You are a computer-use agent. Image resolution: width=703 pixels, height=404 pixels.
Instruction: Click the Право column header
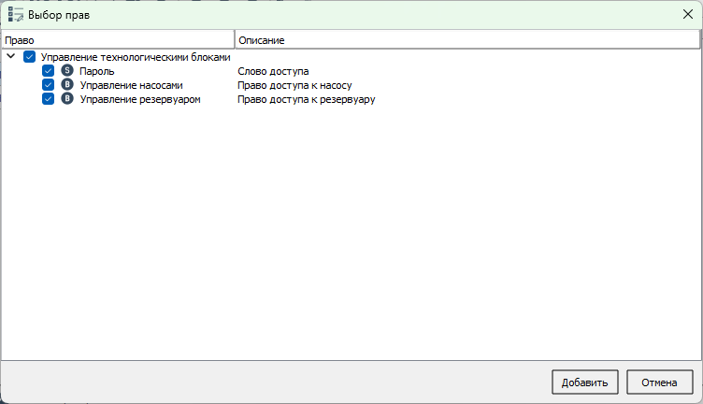pyautogui.click(x=117, y=40)
